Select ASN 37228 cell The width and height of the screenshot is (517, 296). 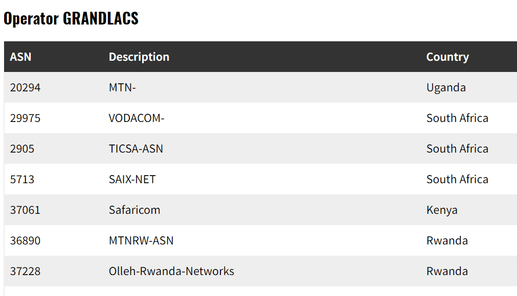click(x=25, y=271)
